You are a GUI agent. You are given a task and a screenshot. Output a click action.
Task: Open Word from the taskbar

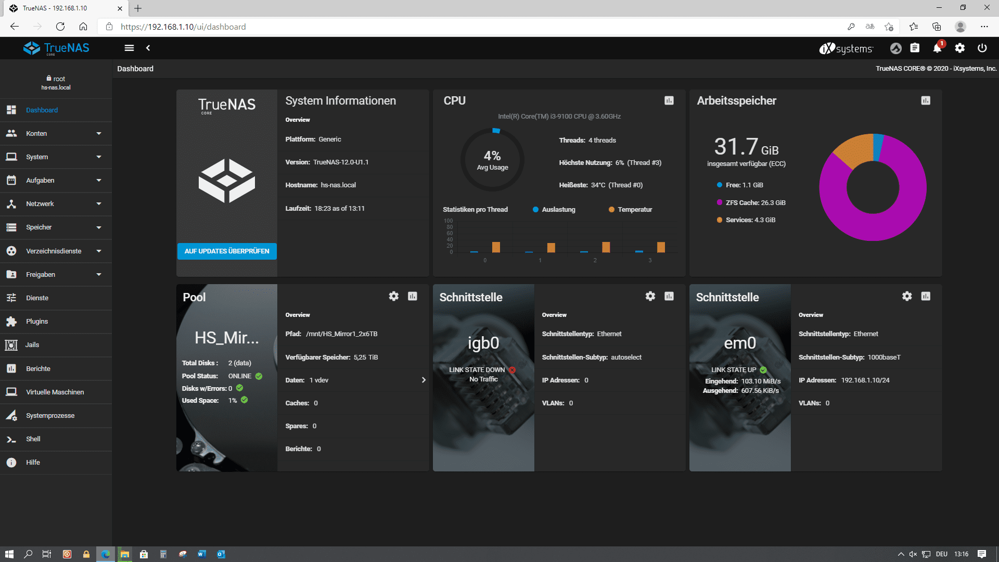click(202, 554)
